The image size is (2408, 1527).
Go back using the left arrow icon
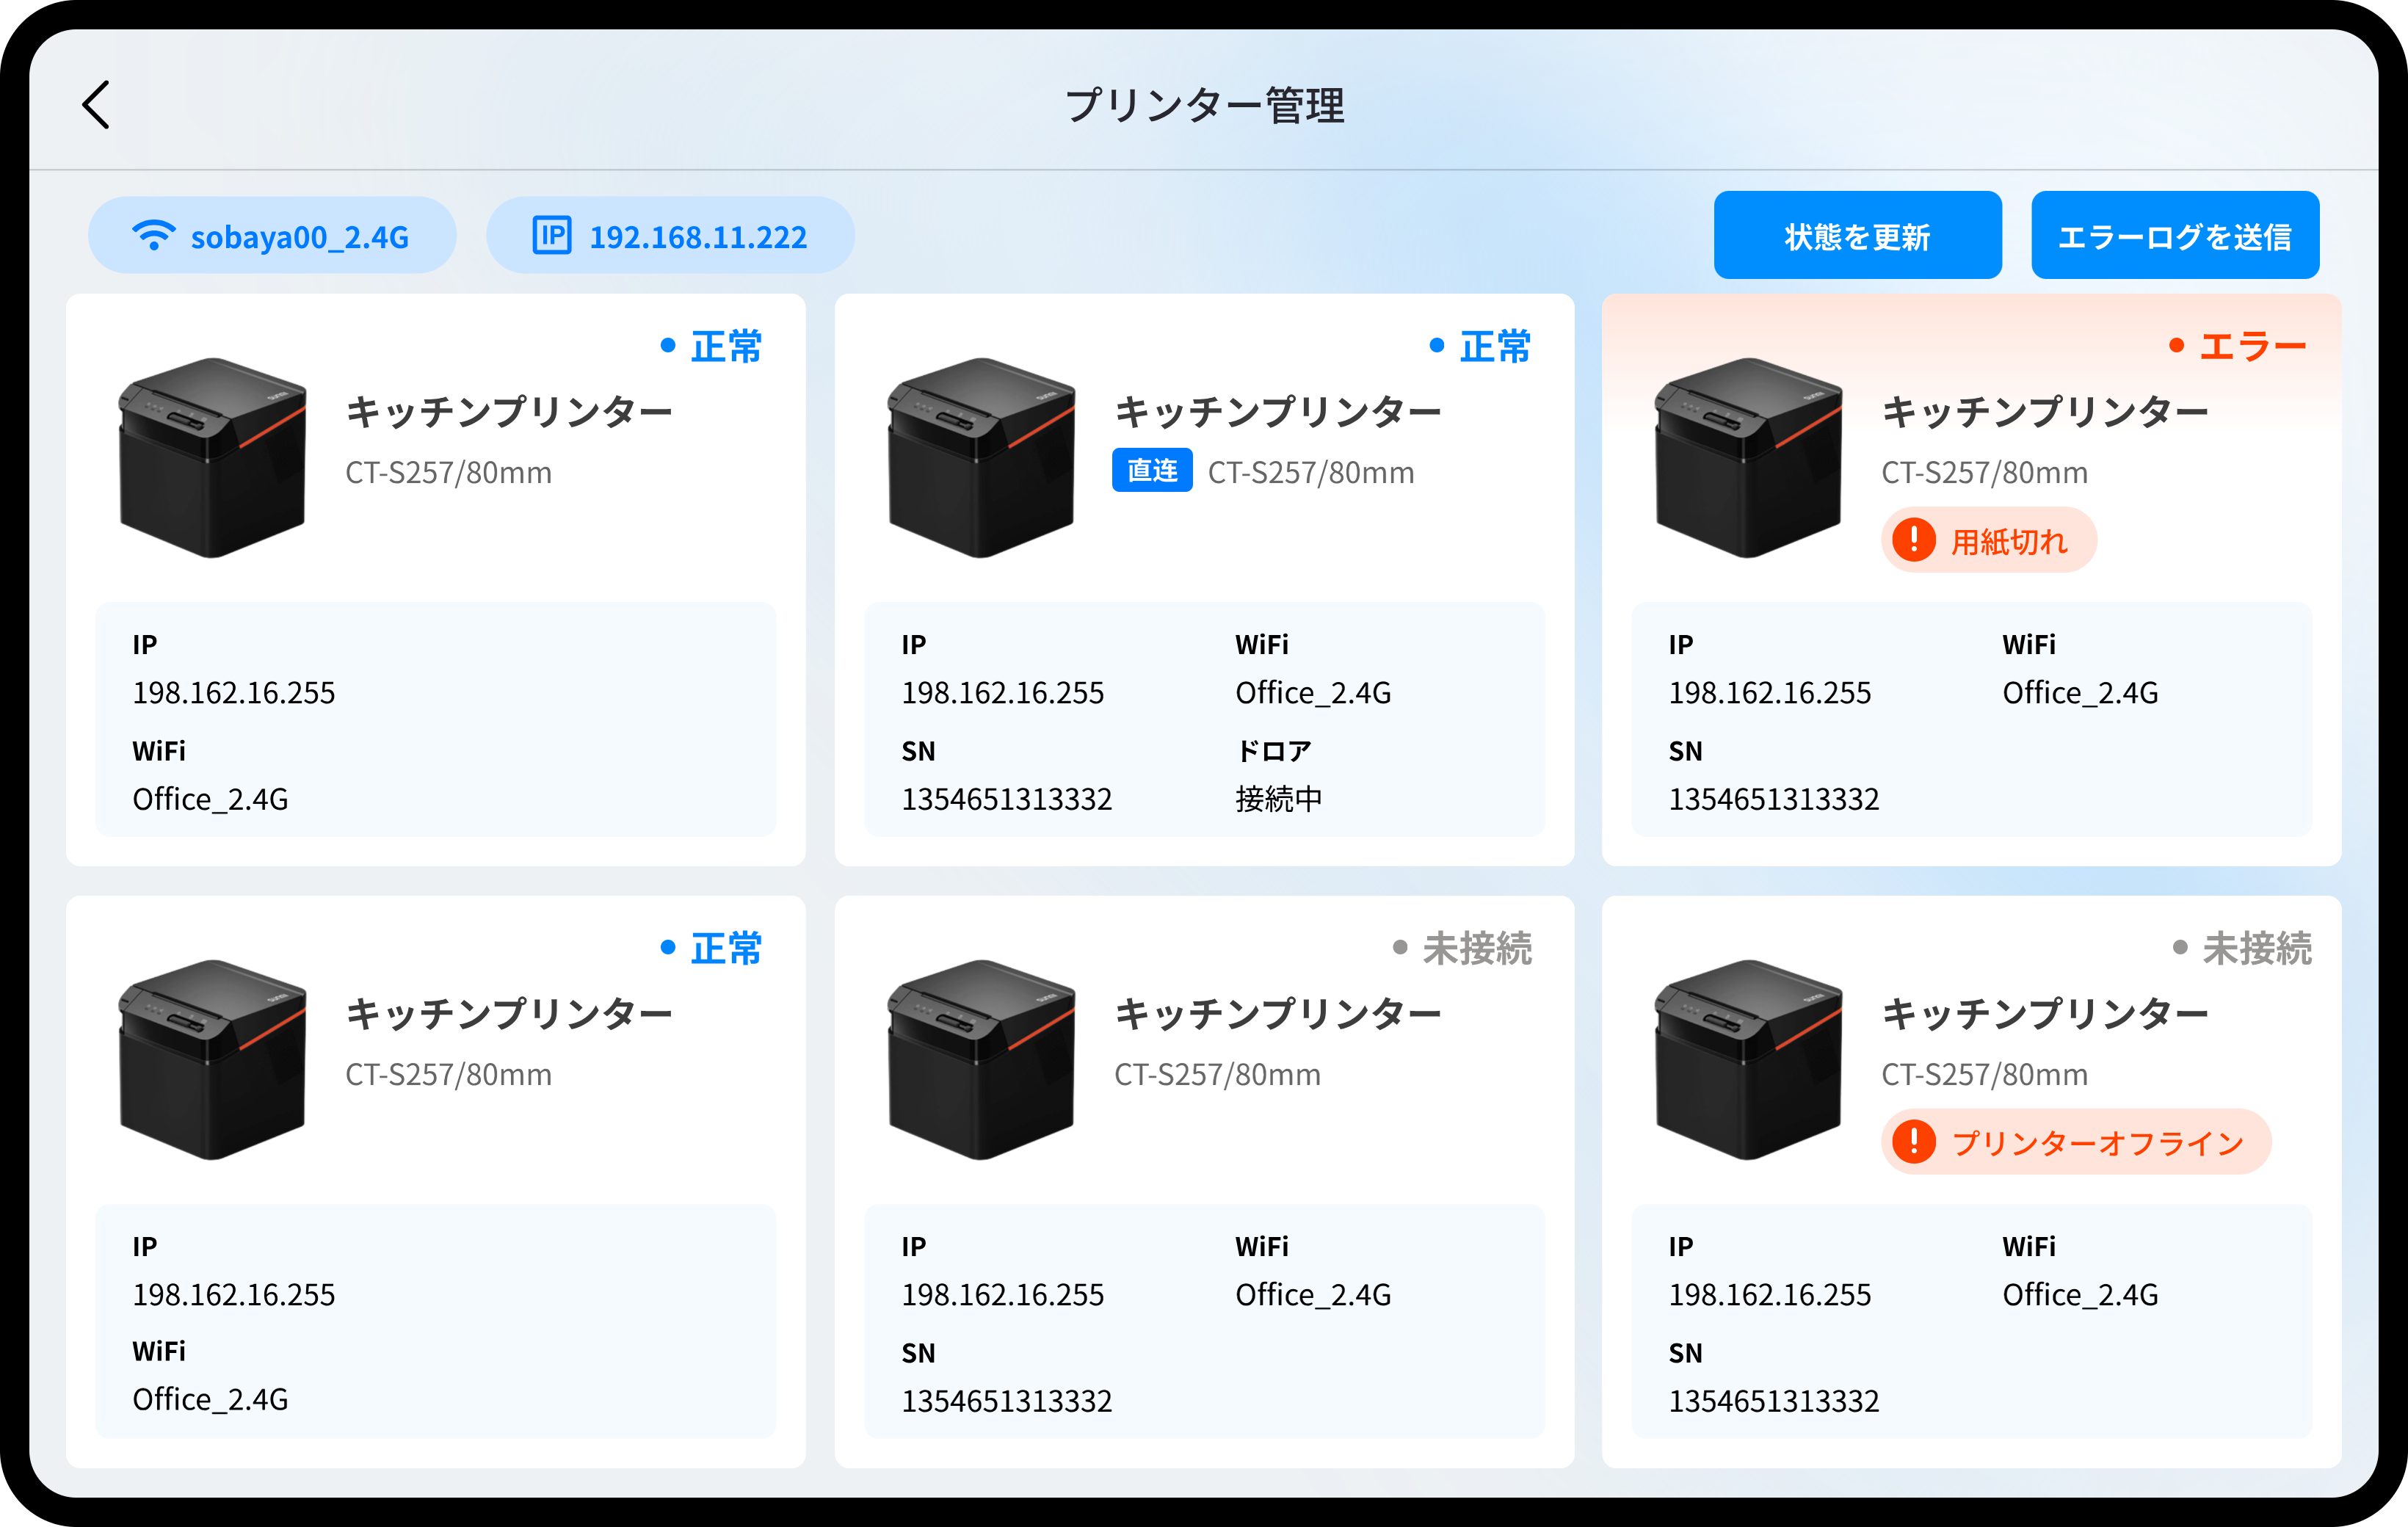96,105
